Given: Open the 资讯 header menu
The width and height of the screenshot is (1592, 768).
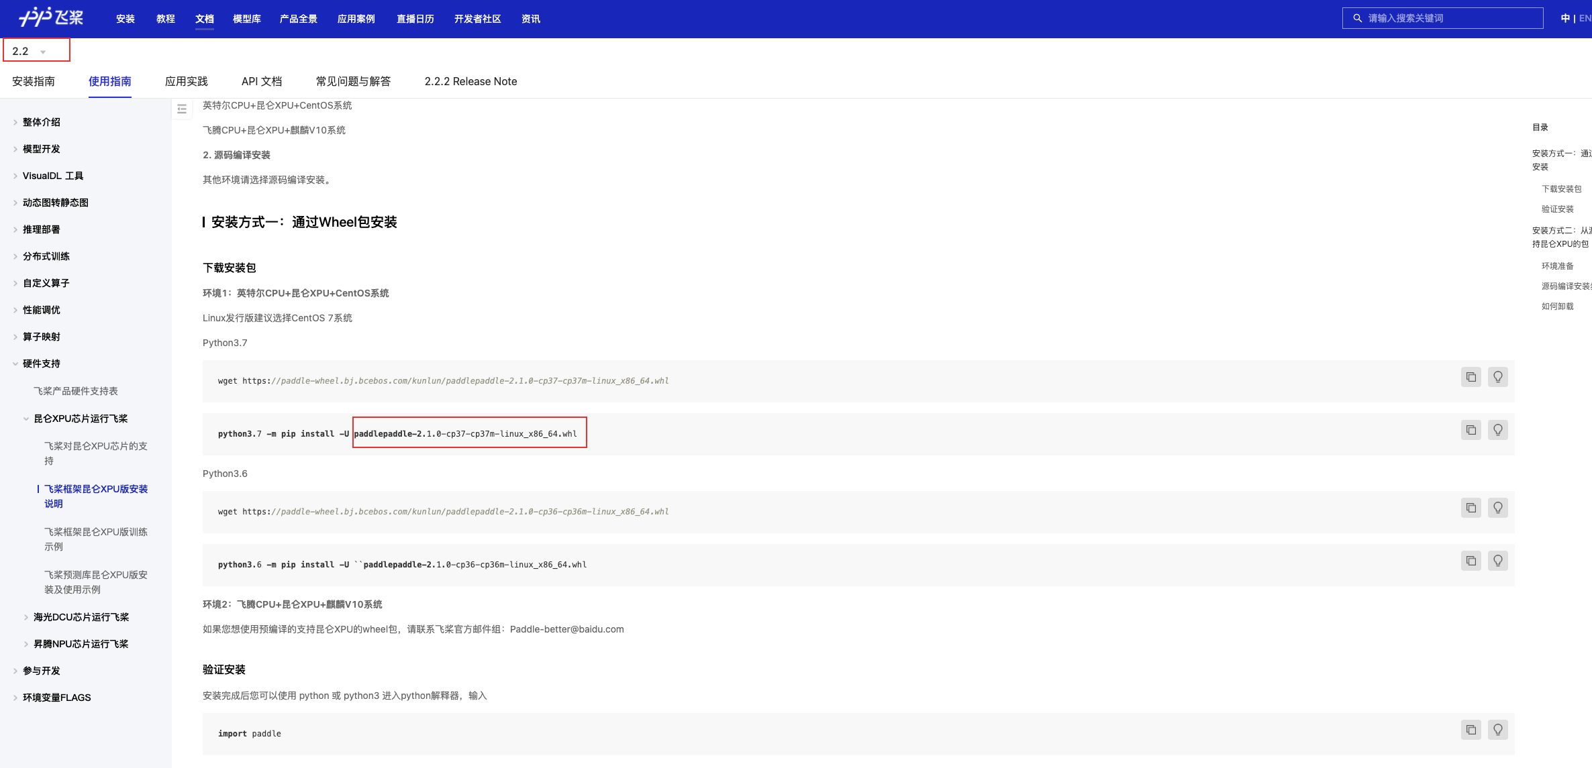Looking at the screenshot, I should point(531,19).
